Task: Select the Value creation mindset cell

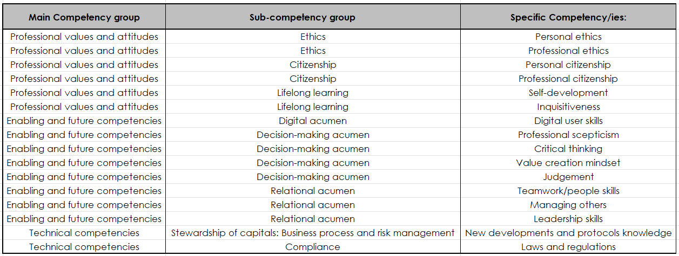Action: click(x=568, y=163)
